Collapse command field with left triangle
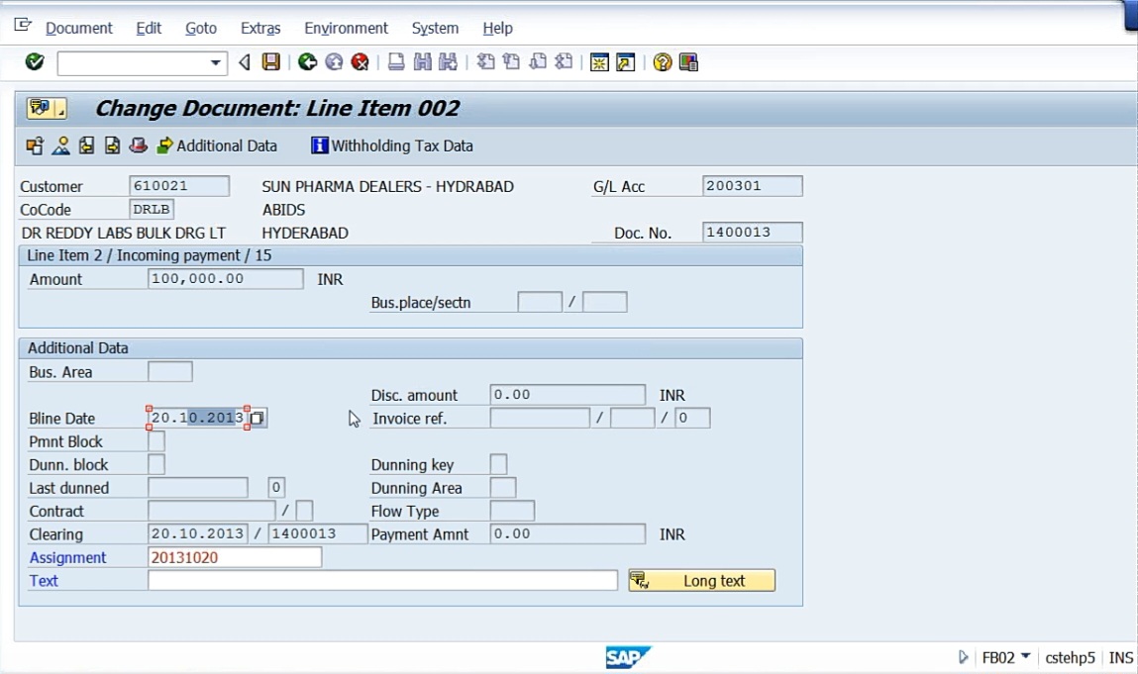Screen dimensions: 1138x674 (245, 62)
